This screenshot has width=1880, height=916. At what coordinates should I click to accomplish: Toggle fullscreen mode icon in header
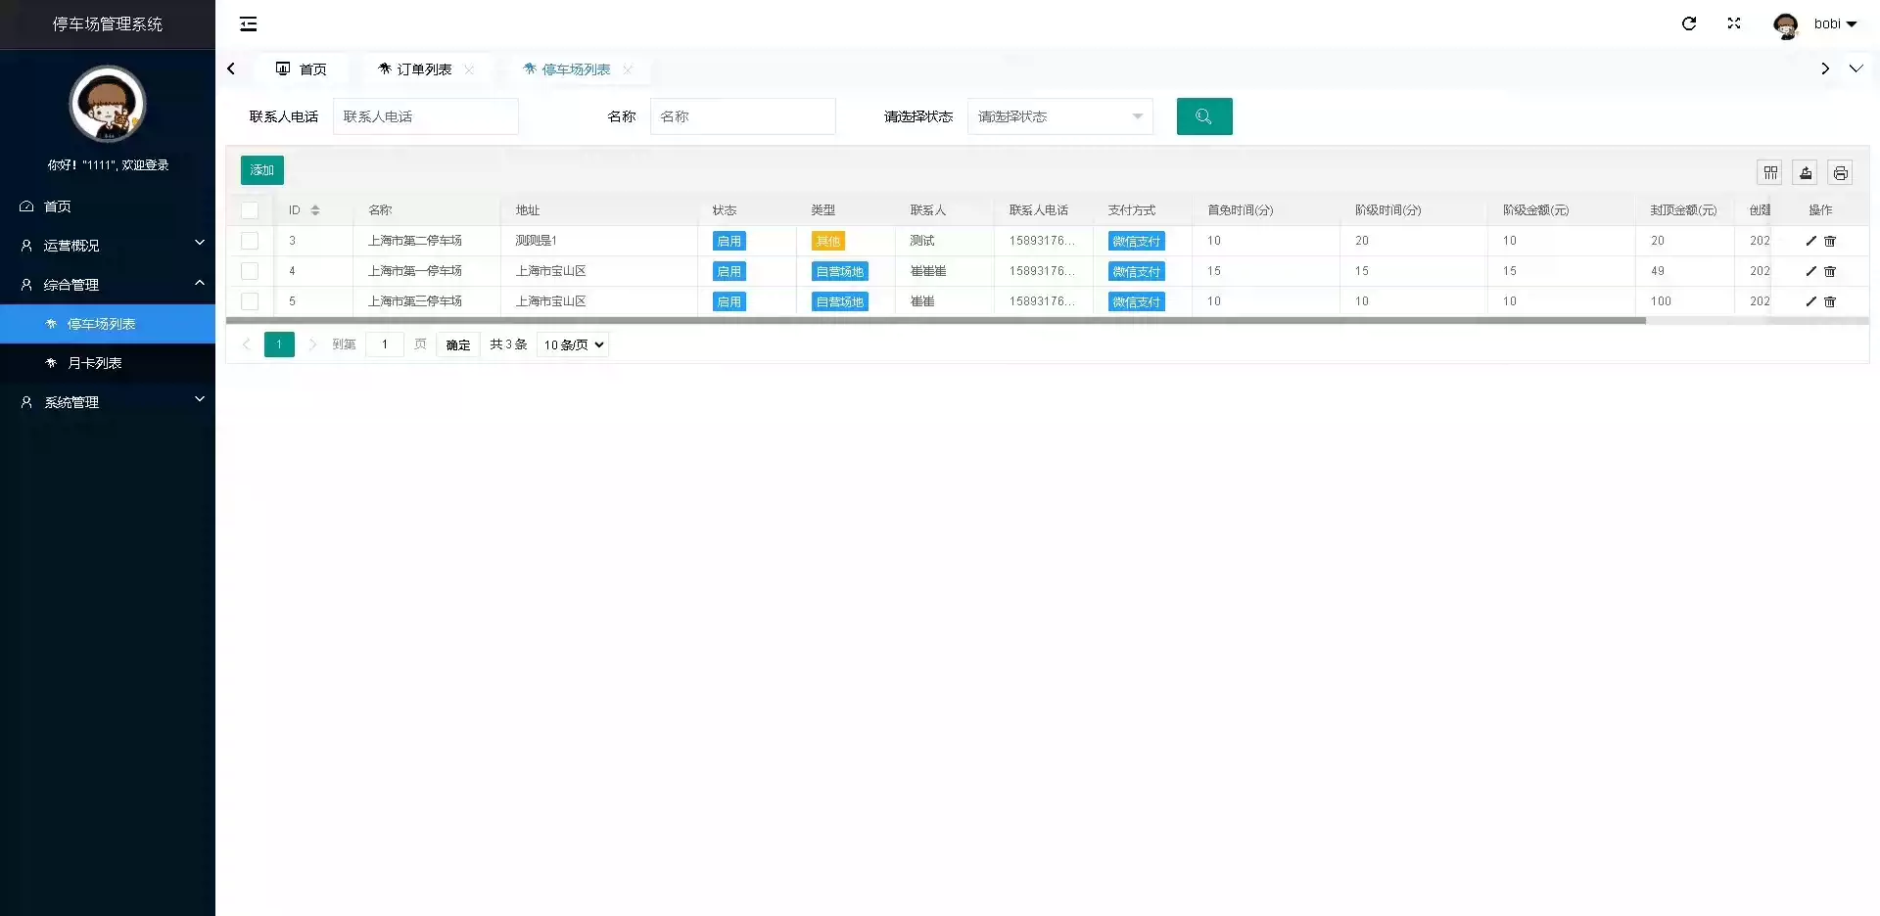[x=1733, y=23]
